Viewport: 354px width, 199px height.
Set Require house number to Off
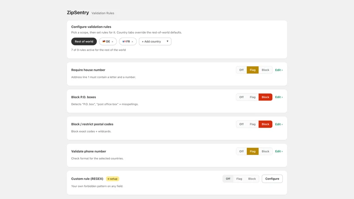[x=241, y=70]
